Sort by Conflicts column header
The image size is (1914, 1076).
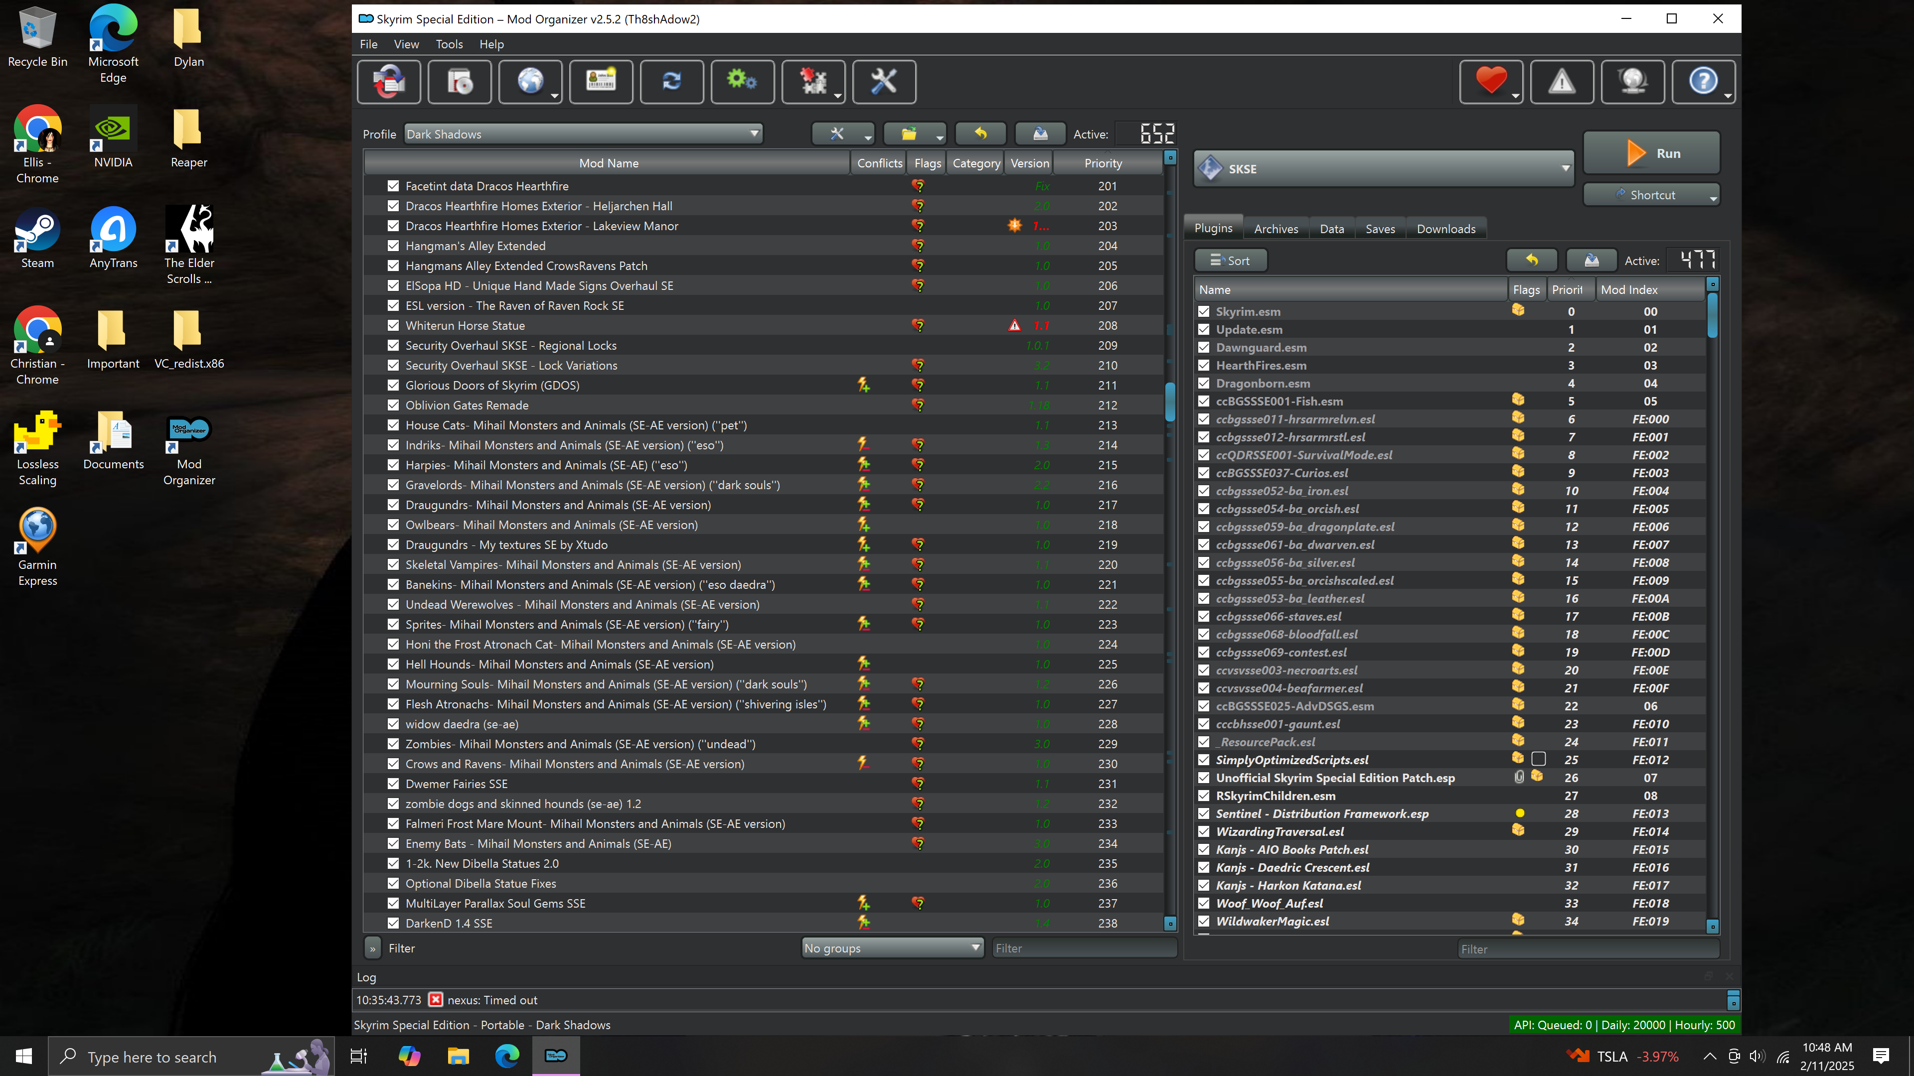(x=879, y=162)
